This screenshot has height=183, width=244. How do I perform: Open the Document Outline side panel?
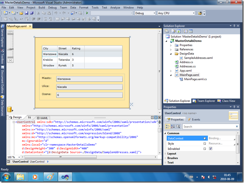[2, 79]
